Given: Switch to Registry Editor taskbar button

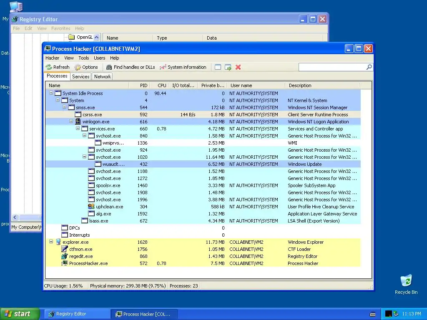Looking at the screenshot, I should [x=78, y=314].
